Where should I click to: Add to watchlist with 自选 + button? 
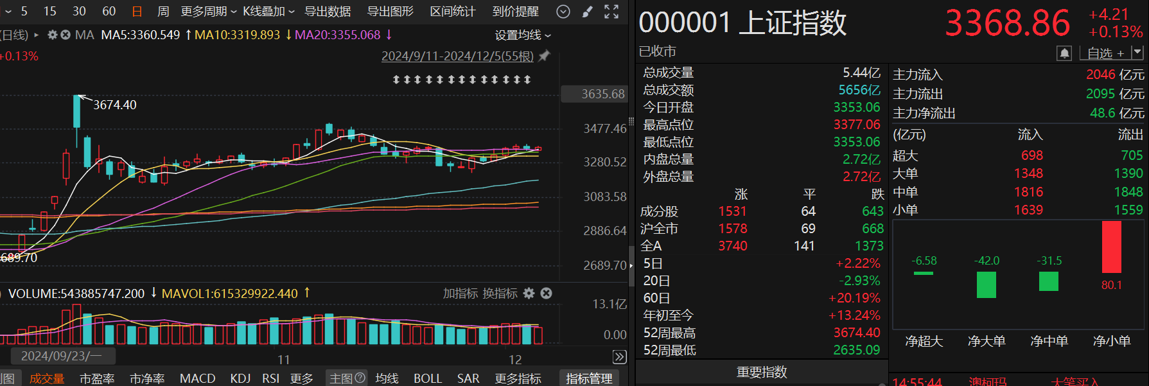pyautogui.click(x=1105, y=53)
